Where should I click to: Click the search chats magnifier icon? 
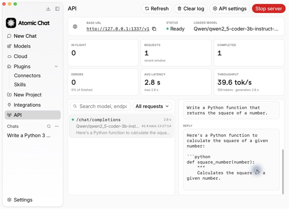(49, 126)
